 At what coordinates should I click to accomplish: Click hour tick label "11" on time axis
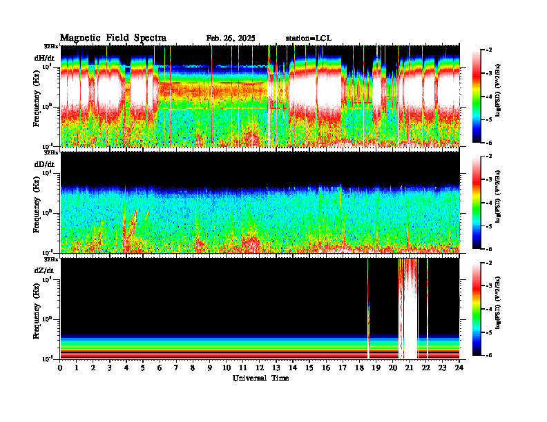243,368
